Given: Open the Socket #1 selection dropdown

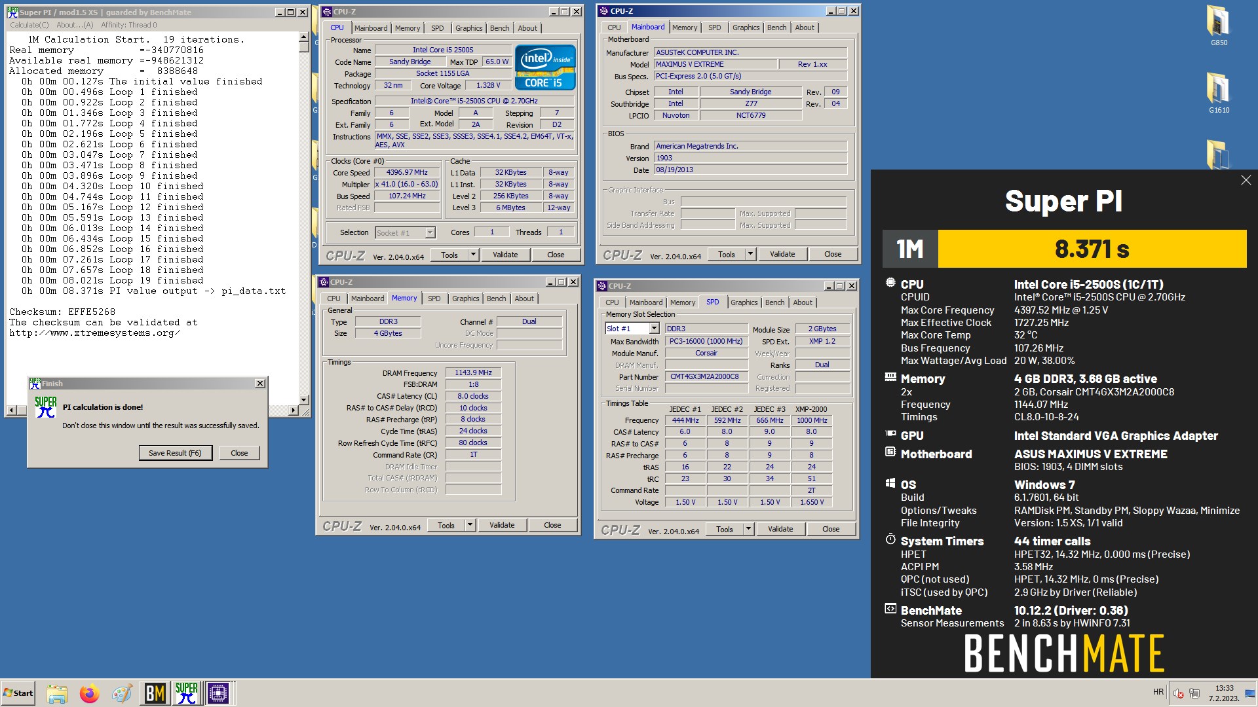Looking at the screenshot, I should click(430, 232).
